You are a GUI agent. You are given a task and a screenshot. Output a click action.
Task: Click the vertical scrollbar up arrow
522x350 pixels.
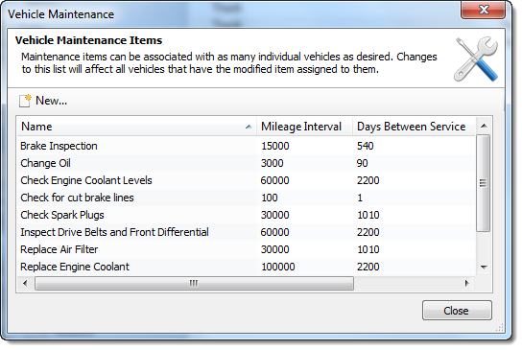[484, 126]
